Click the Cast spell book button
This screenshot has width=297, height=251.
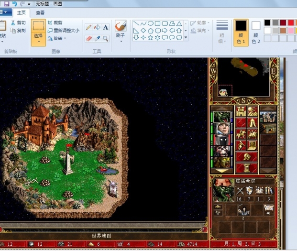click(253, 134)
